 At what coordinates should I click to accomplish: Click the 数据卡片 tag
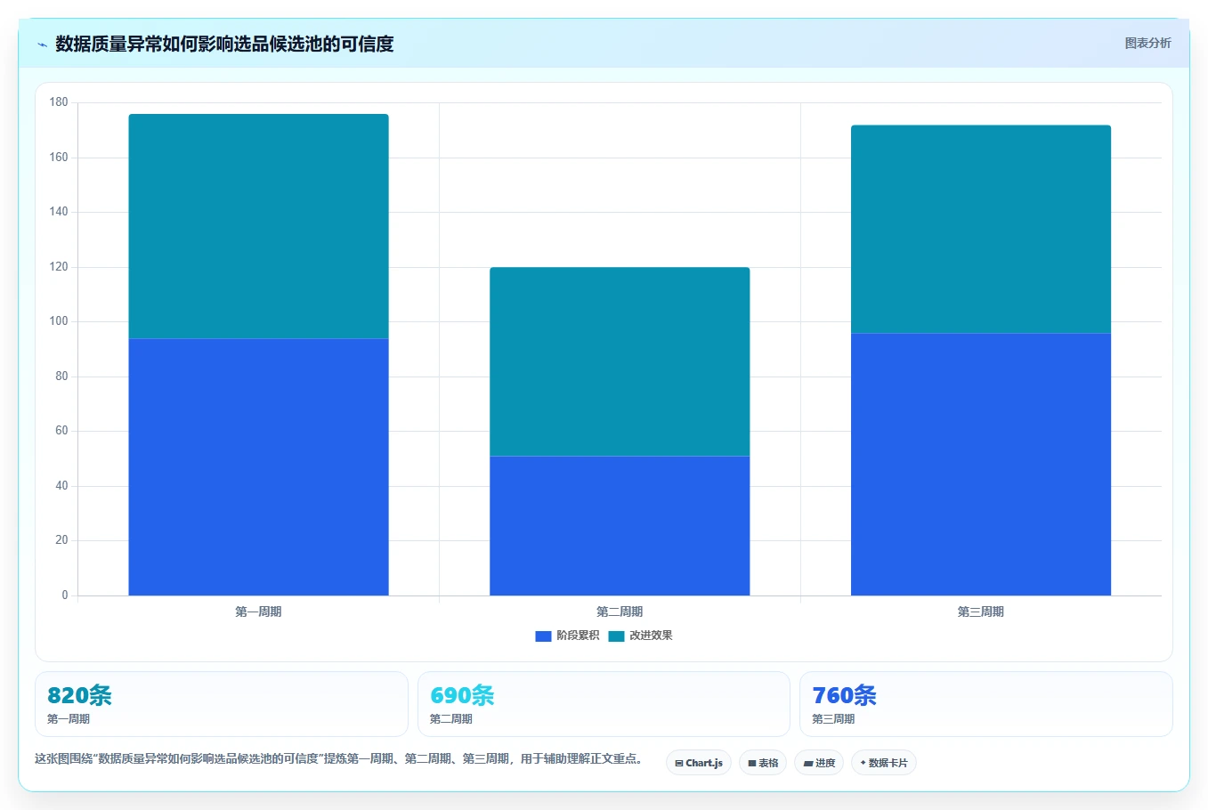tap(884, 763)
